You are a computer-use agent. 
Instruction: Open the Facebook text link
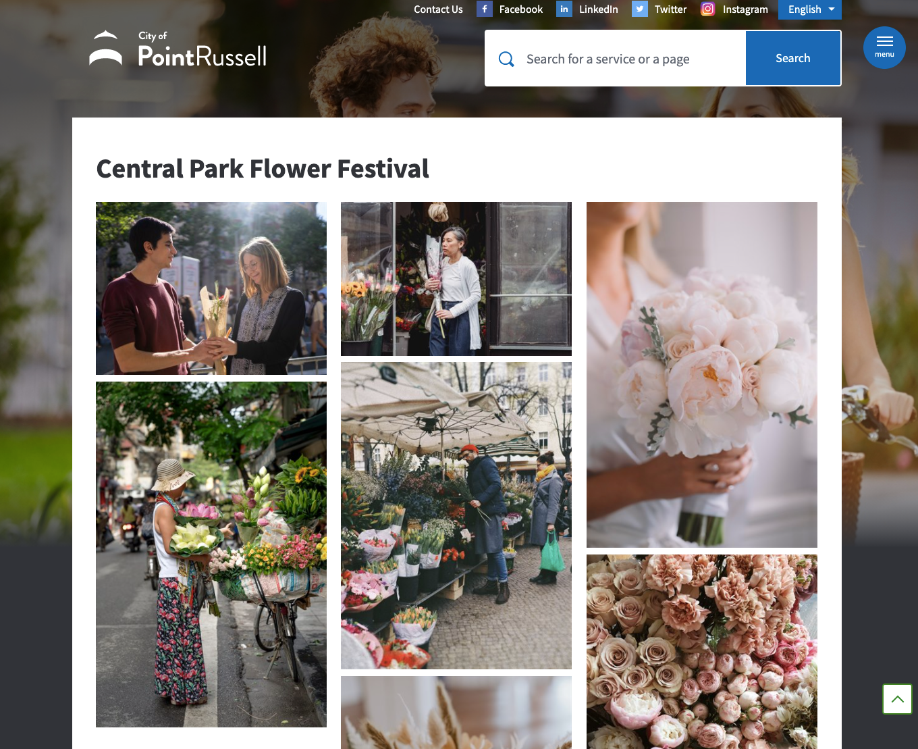pos(521,9)
